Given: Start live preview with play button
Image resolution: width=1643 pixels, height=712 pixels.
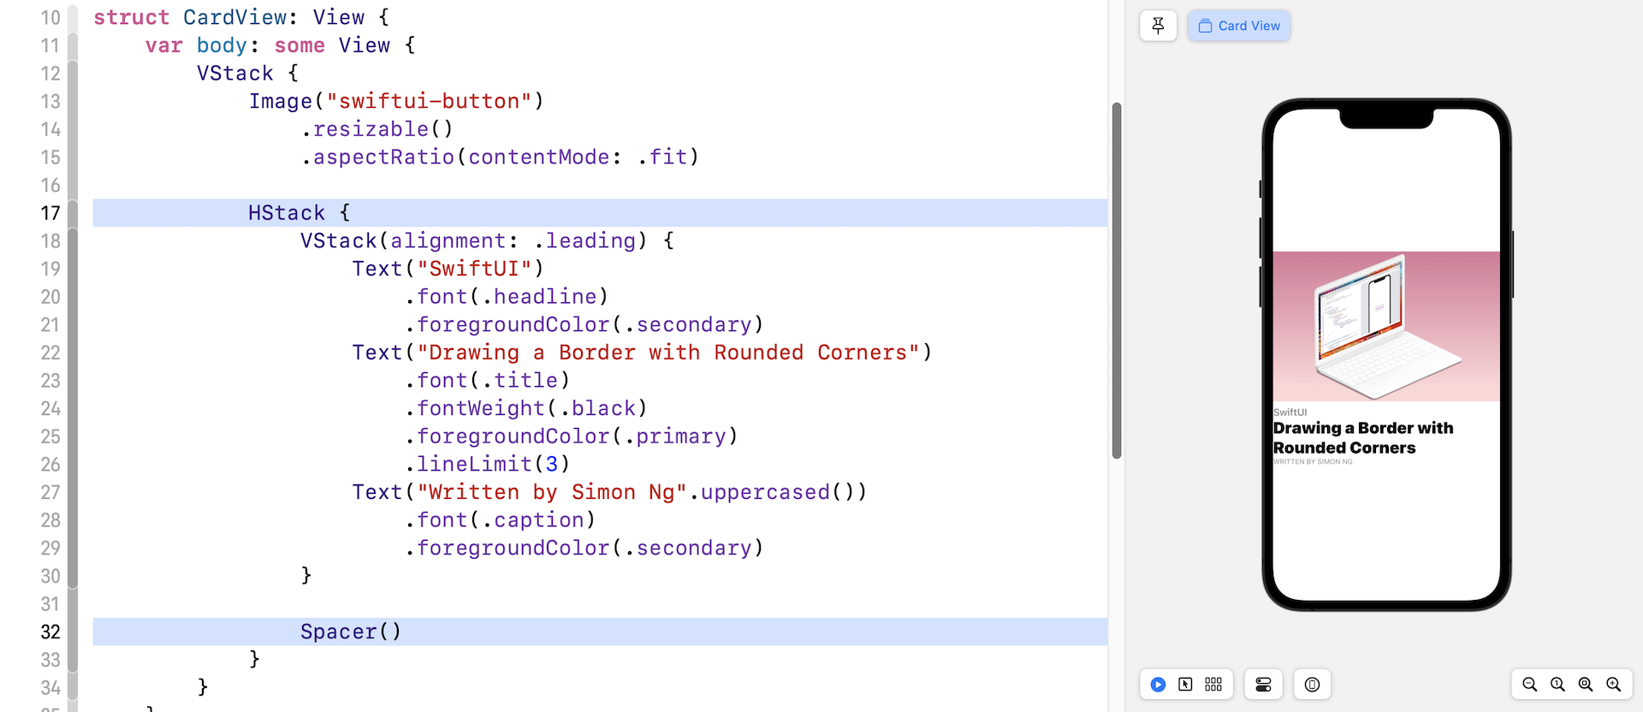Looking at the screenshot, I should tap(1158, 685).
